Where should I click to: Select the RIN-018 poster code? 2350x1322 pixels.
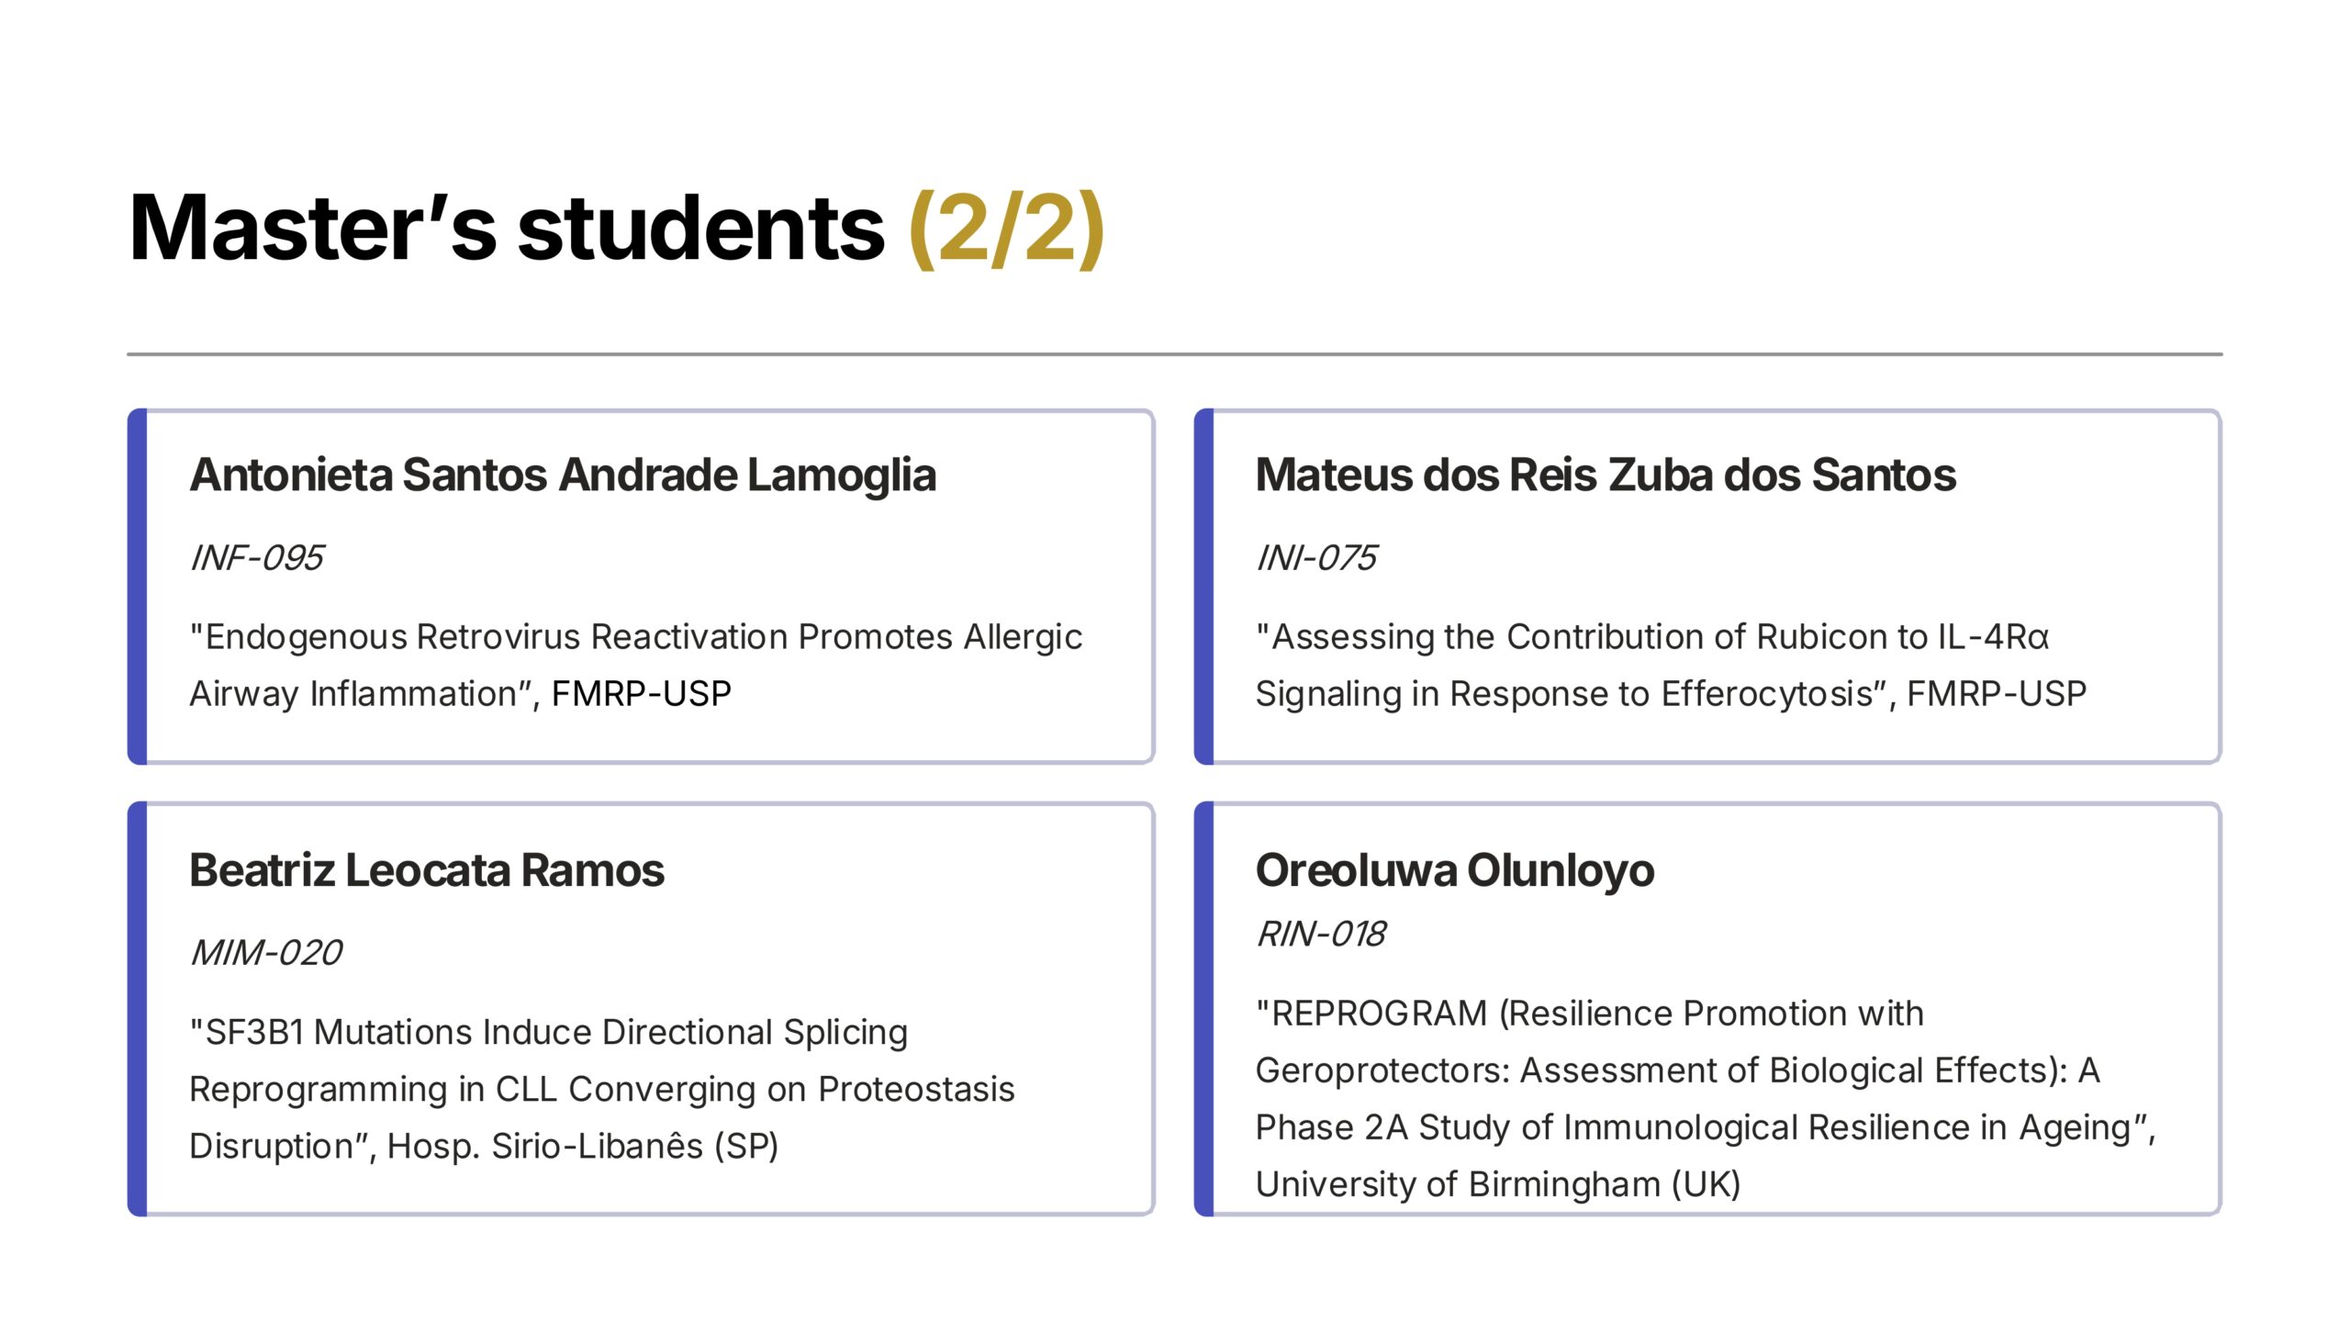(x=1320, y=934)
